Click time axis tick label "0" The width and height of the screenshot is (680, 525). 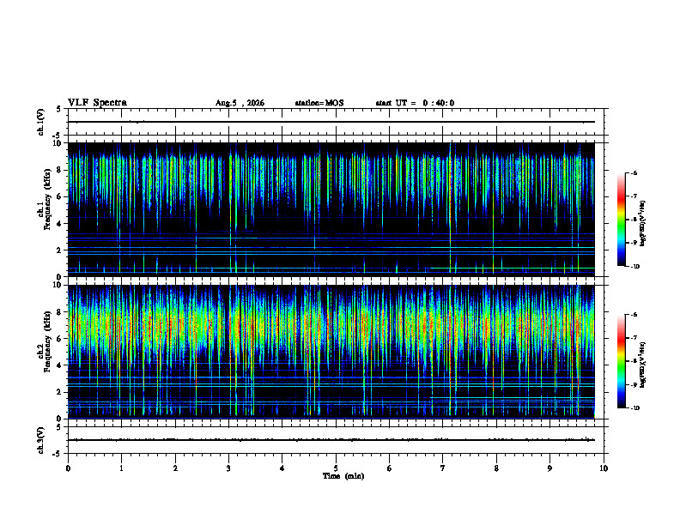68,468
